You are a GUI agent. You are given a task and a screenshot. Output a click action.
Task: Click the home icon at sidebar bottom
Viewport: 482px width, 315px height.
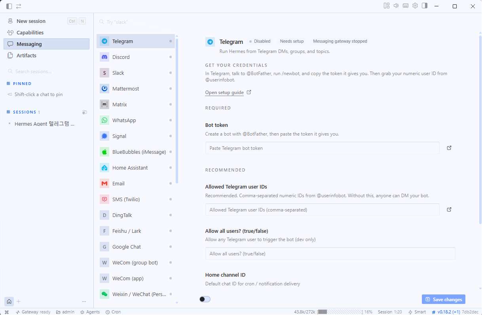tap(9, 301)
